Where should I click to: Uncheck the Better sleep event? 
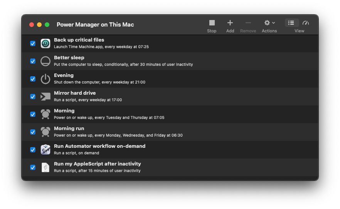point(33,61)
